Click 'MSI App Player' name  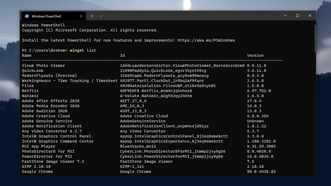point(39,147)
